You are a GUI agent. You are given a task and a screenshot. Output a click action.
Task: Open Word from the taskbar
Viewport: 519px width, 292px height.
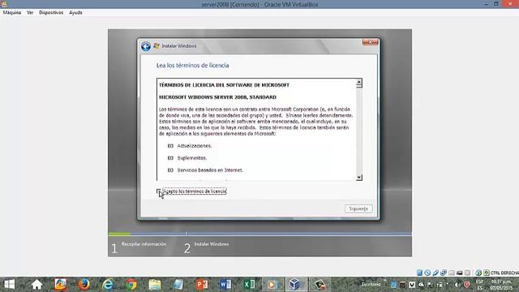point(225,285)
